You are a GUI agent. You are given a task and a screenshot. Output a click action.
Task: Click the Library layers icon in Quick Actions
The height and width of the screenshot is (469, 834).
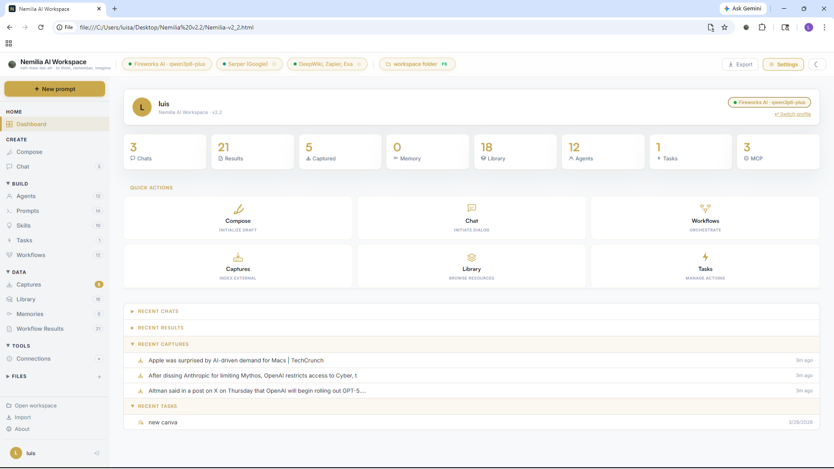point(472,257)
